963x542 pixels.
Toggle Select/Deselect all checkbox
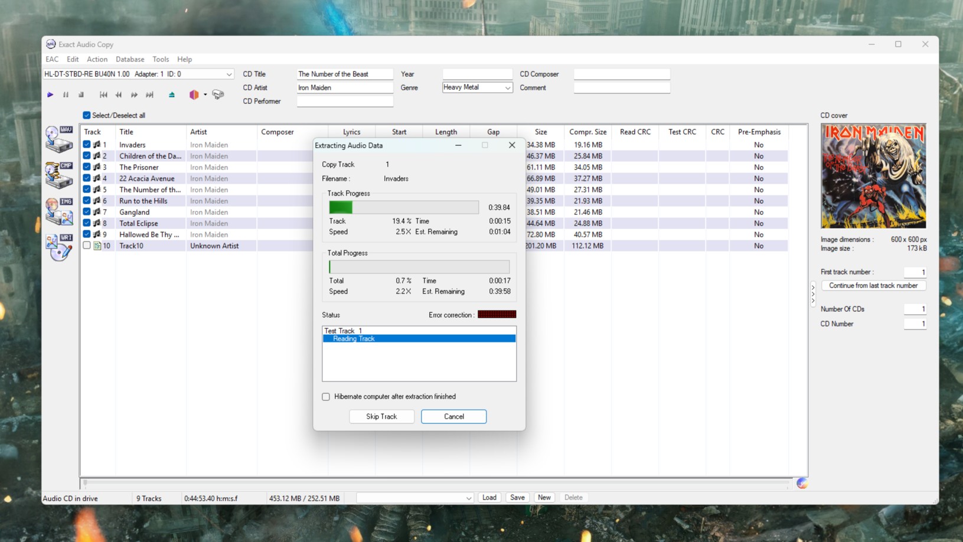[x=87, y=115]
